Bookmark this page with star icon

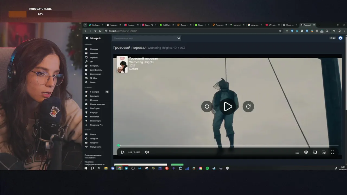point(280,31)
